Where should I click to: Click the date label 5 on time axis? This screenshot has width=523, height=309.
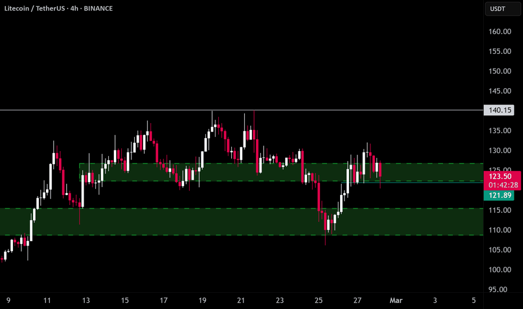coord(474,301)
